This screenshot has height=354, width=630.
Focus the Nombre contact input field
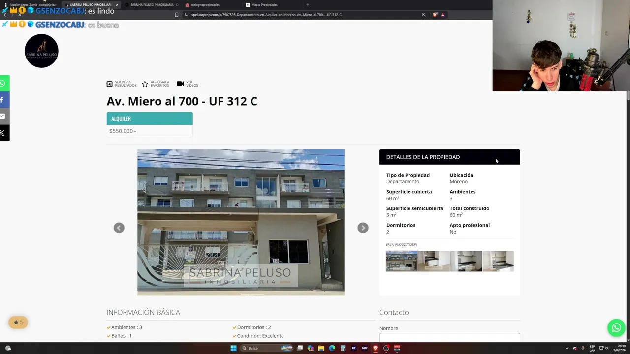point(449,337)
